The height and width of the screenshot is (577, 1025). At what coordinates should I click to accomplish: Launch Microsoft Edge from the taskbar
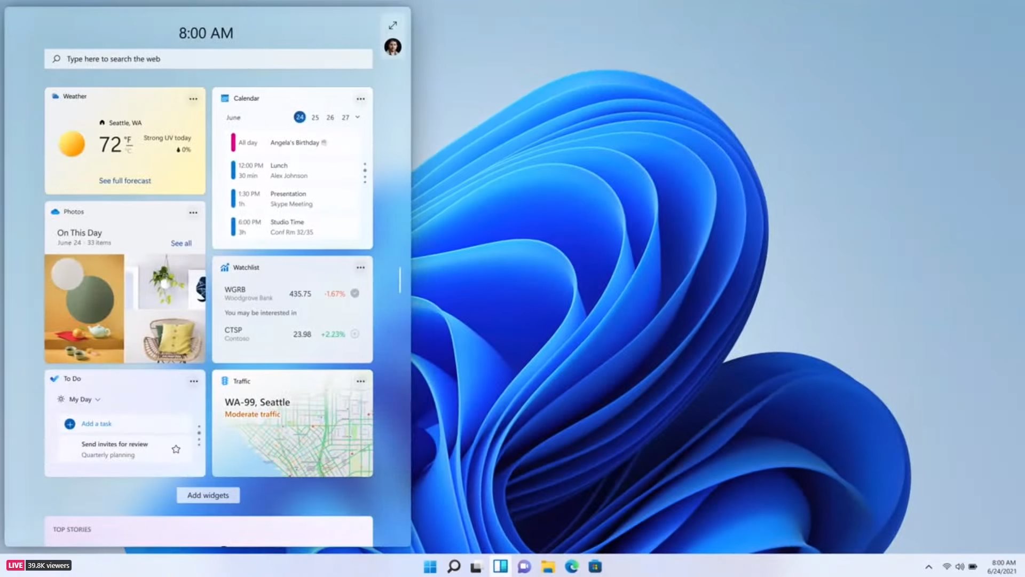tap(572, 567)
